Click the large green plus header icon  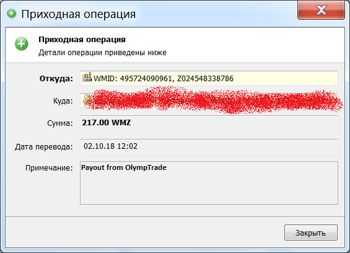[x=22, y=43]
